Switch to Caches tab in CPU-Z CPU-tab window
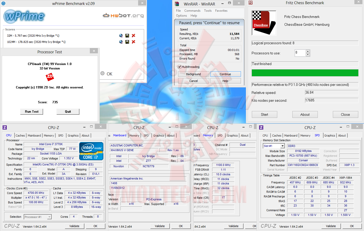This screenshot has height=231, width=364. pos(20,136)
